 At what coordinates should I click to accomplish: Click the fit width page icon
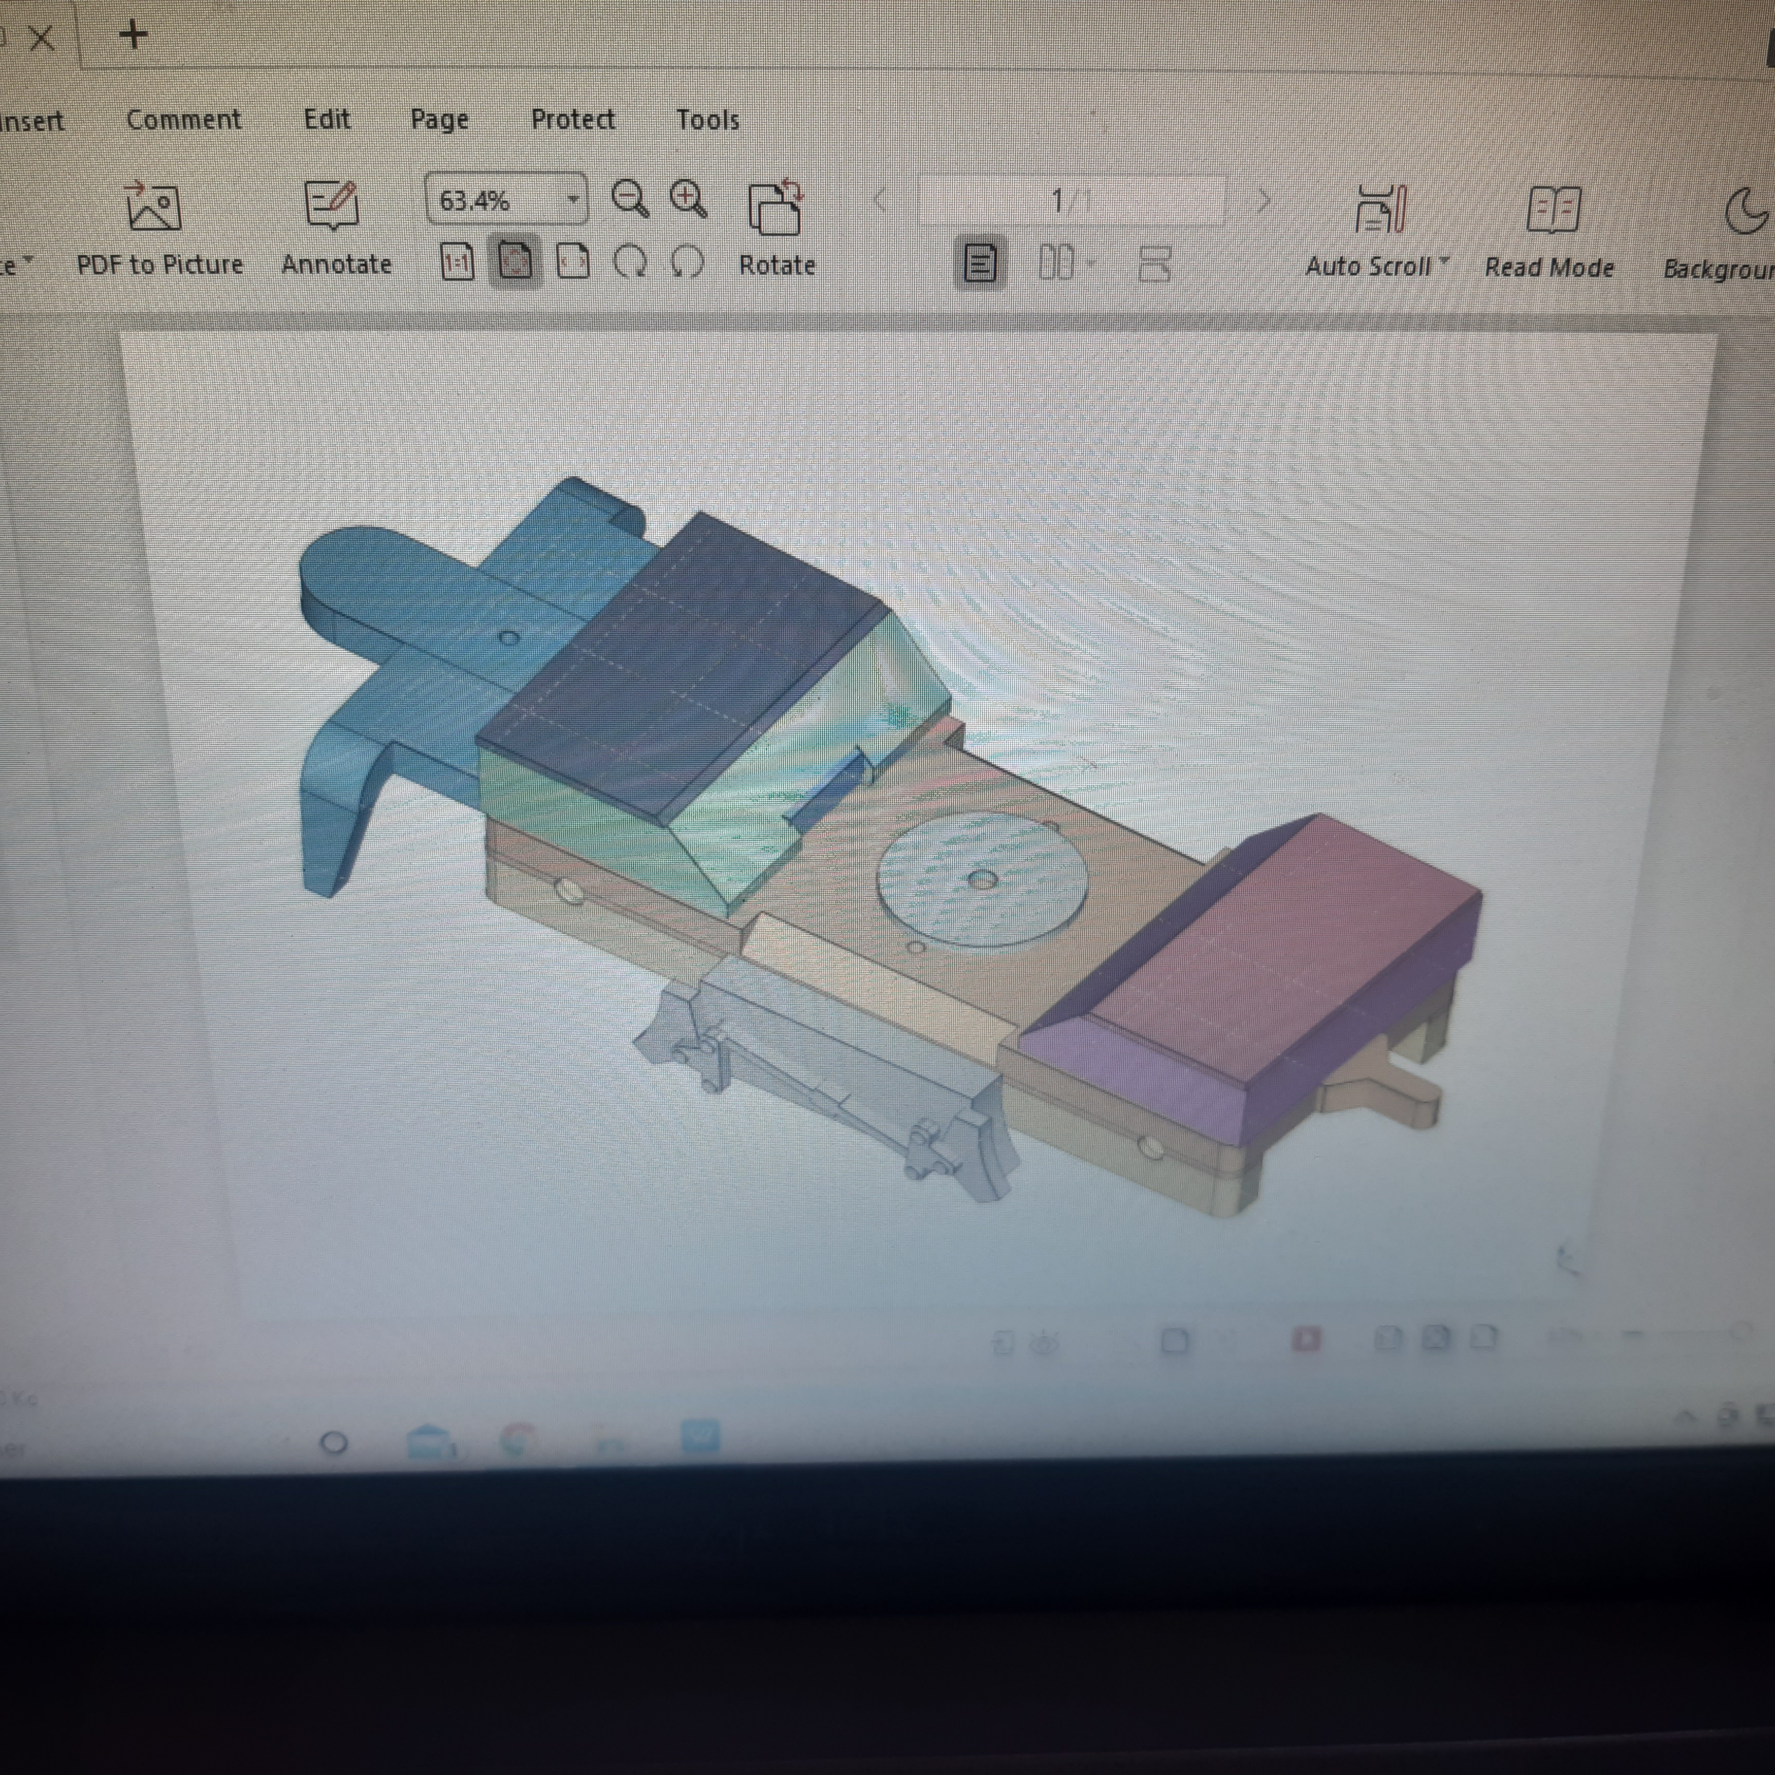[x=573, y=263]
